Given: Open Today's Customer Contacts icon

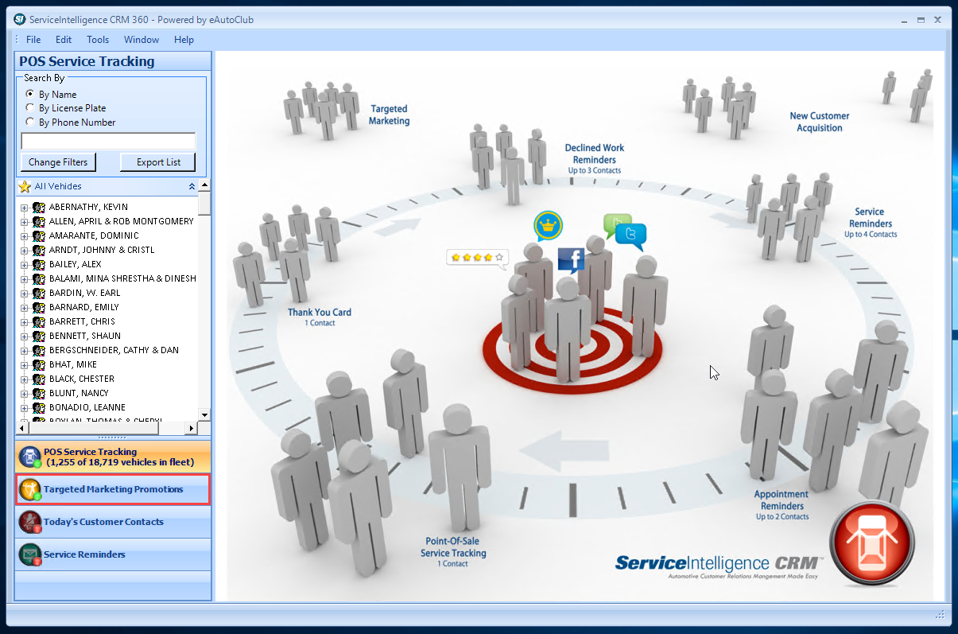Looking at the screenshot, I should (x=30, y=523).
